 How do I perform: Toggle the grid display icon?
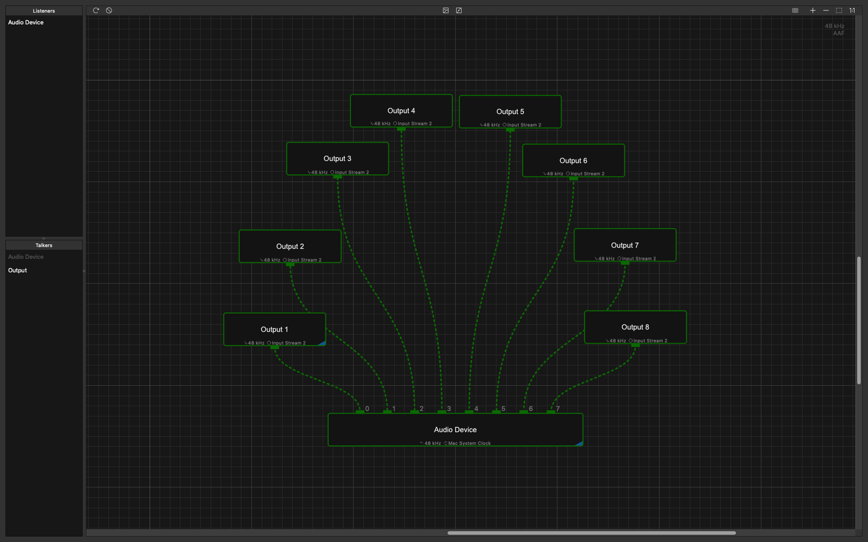tap(795, 10)
